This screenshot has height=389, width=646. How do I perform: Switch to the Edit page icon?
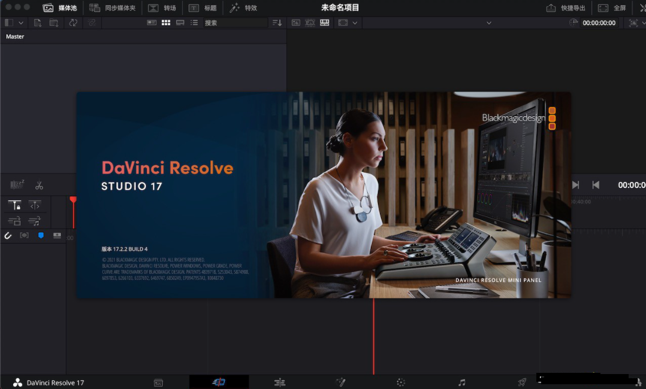280,383
